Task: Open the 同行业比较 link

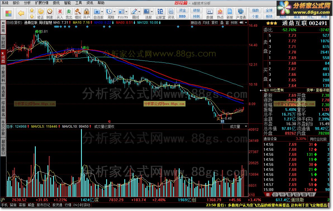Action: click(318, 139)
